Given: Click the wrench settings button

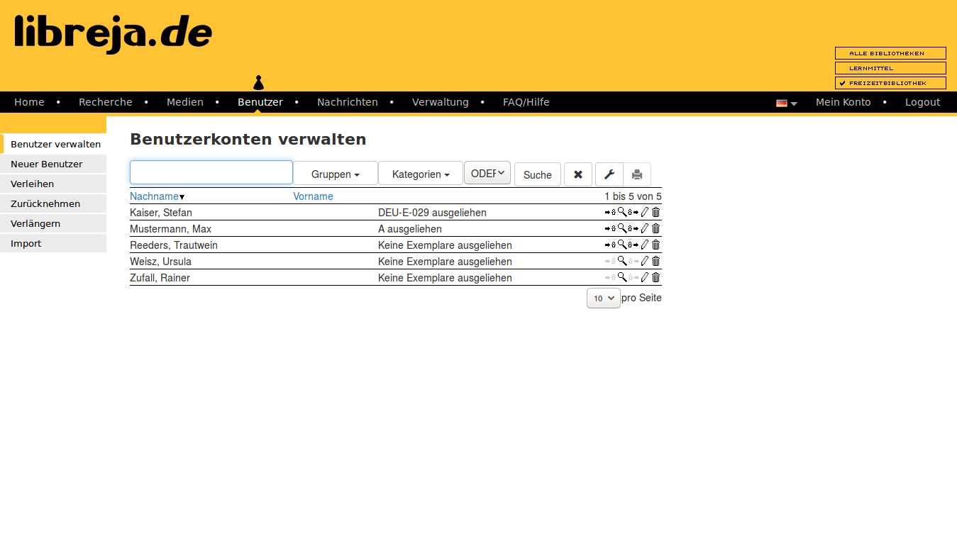Looking at the screenshot, I should pyautogui.click(x=609, y=174).
